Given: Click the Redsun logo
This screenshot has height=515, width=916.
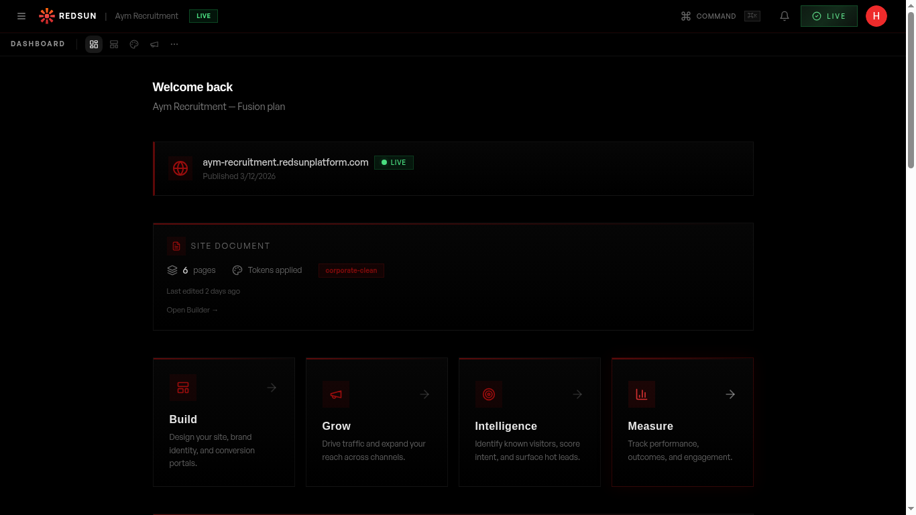Looking at the screenshot, I should (x=47, y=15).
